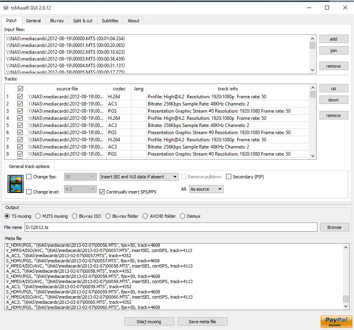Uncheck track 4 H.264 checkbox

click(x=20, y=118)
